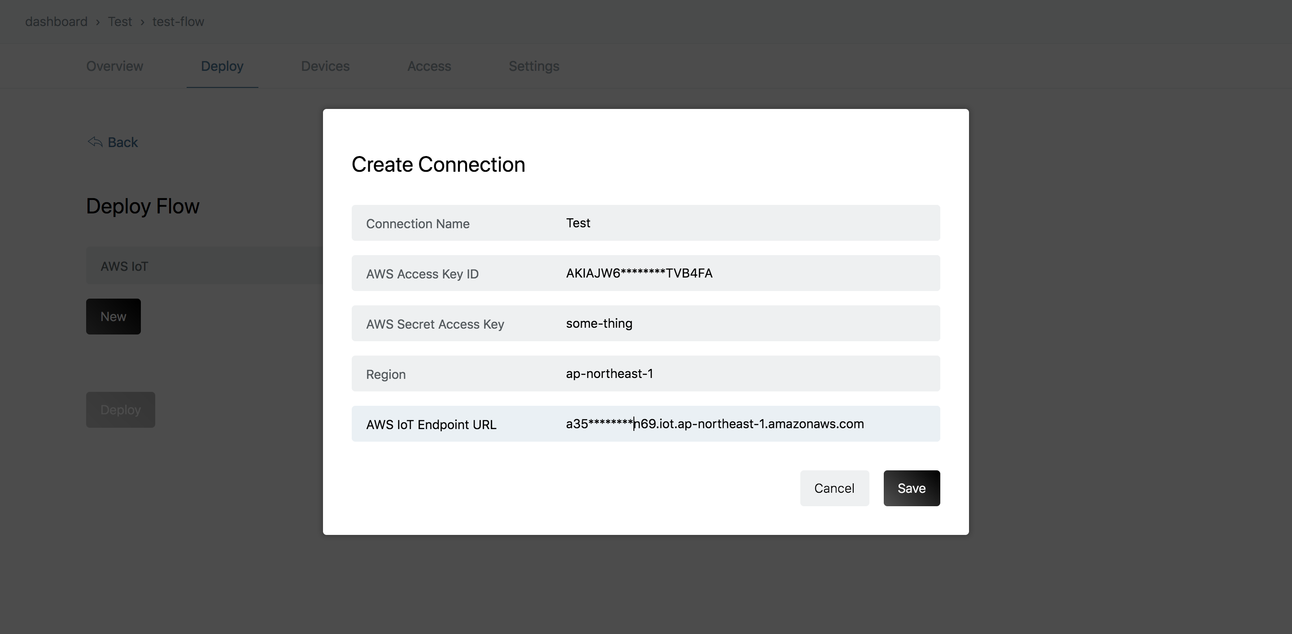Viewport: 1292px width, 634px height.
Task: Go to dashboard breadcrumb
Action: pos(56,22)
